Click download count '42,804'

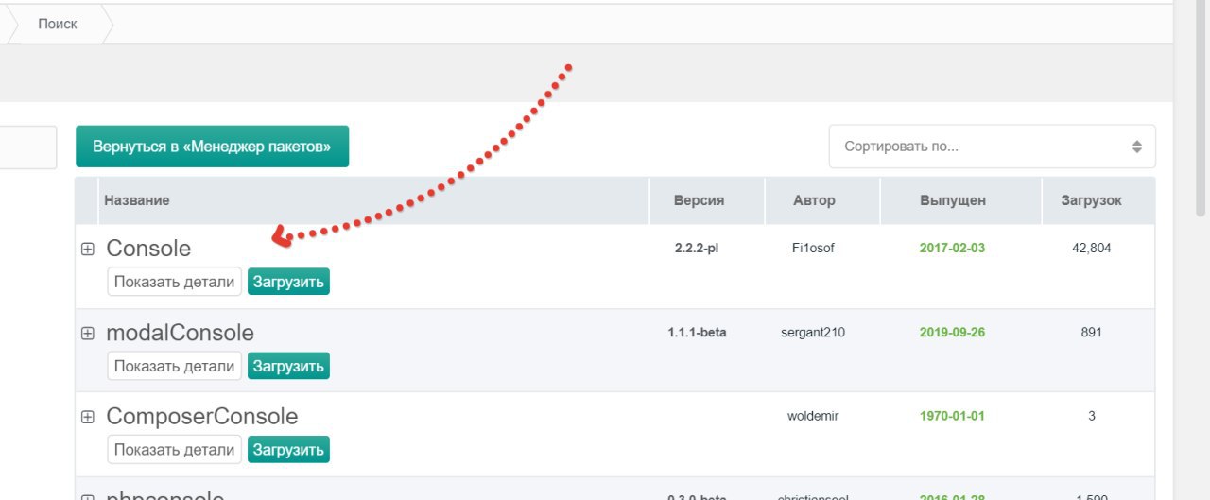click(1092, 249)
